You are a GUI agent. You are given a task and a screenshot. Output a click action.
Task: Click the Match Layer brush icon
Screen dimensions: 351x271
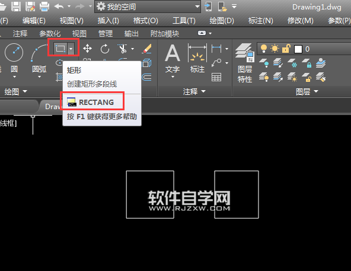point(321,77)
